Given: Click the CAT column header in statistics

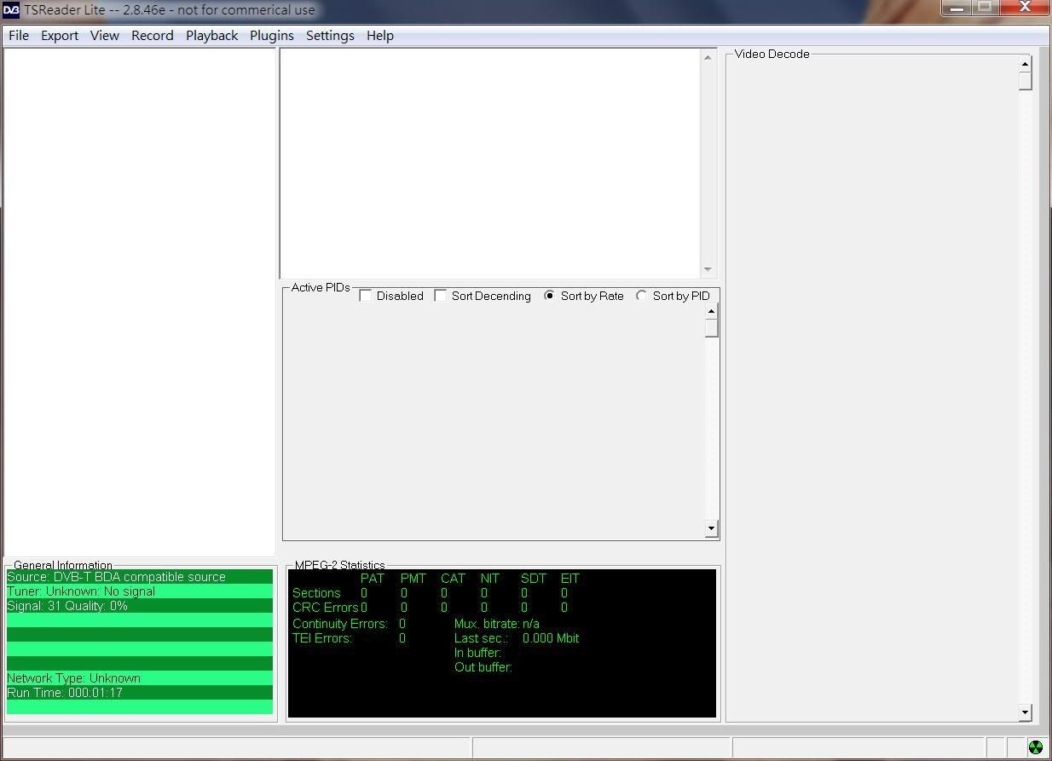Looking at the screenshot, I should 453,579.
